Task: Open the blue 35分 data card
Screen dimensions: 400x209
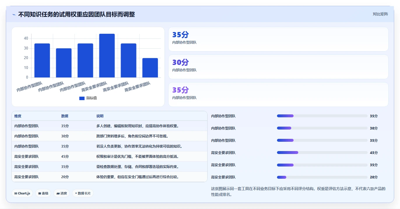Action: [278, 39]
